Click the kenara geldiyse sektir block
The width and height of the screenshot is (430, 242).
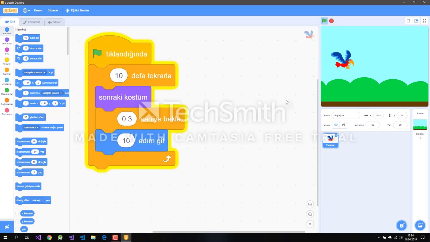pyautogui.click(x=28, y=186)
